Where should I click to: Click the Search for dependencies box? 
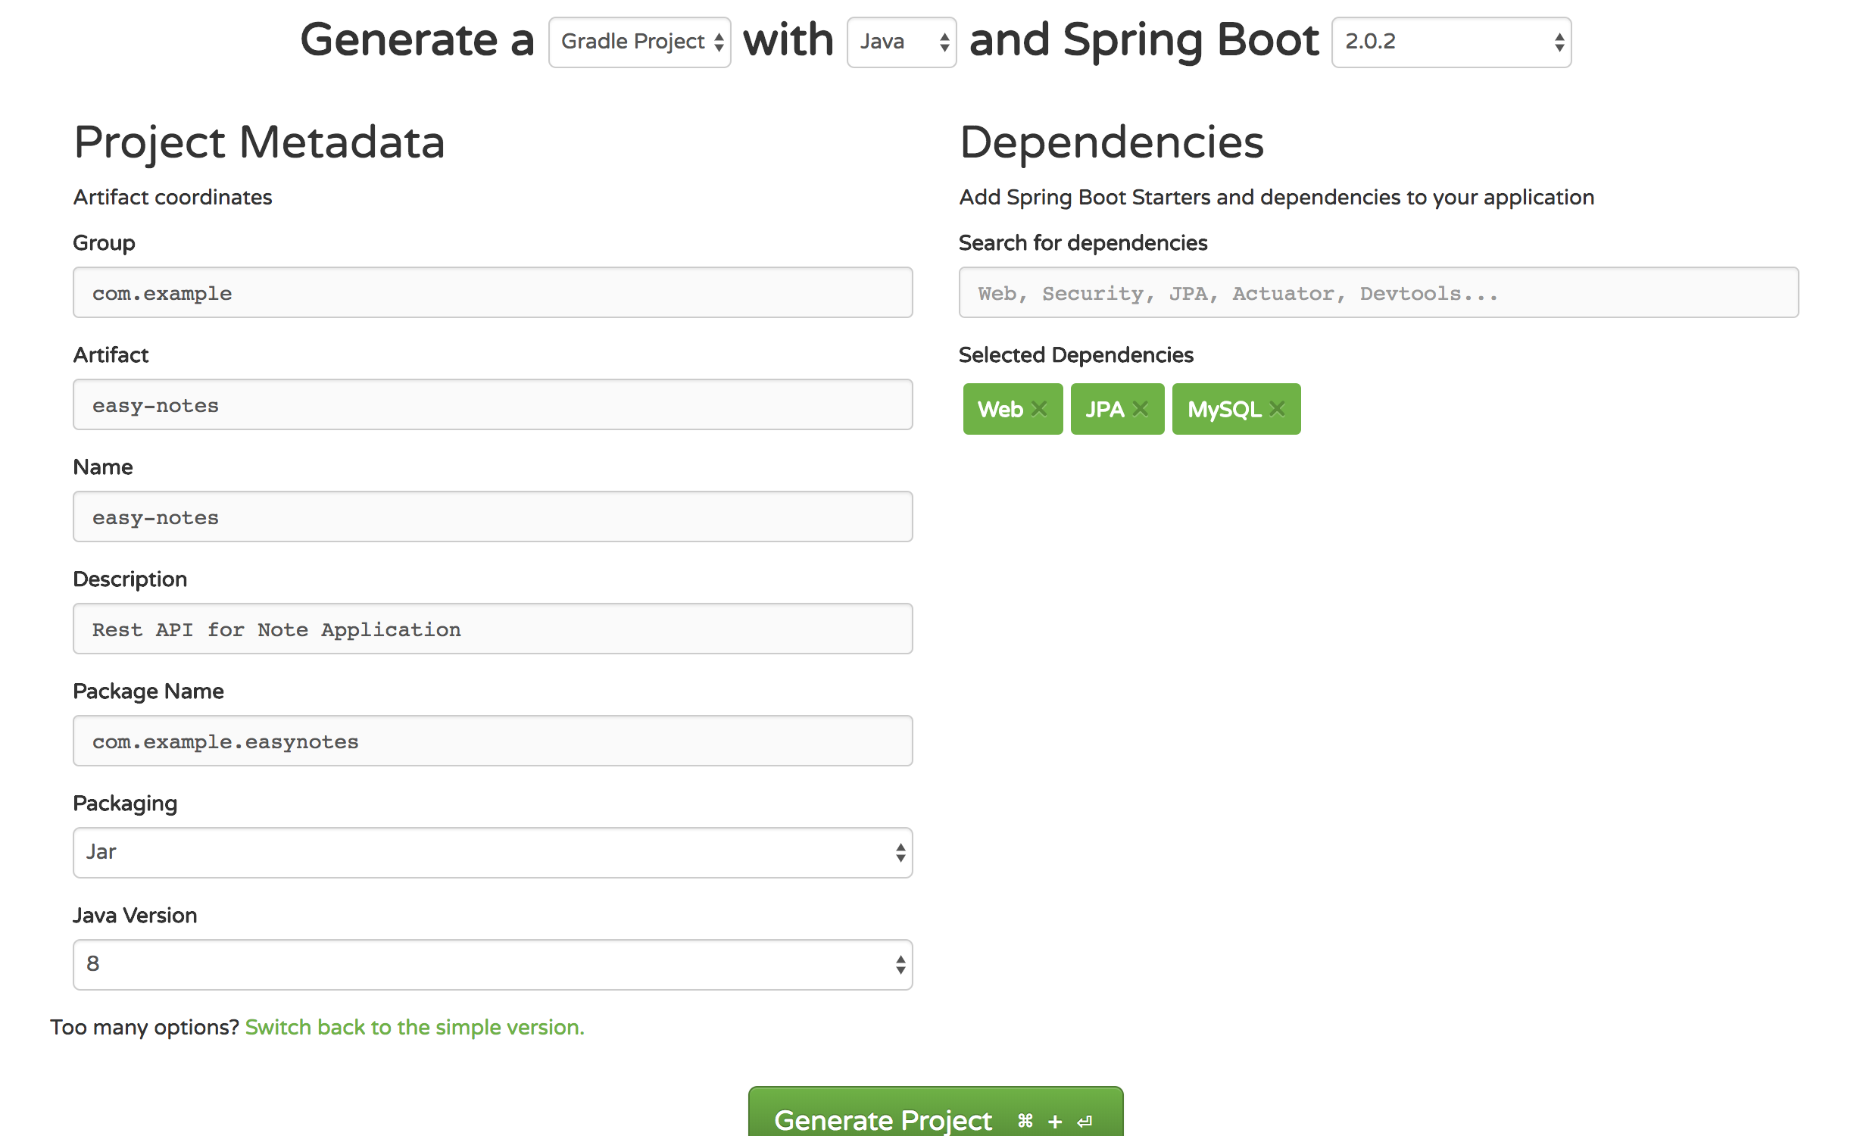tap(1378, 293)
